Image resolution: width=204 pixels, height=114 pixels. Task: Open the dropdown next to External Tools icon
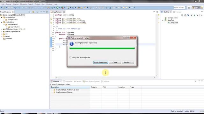point(65,8)
